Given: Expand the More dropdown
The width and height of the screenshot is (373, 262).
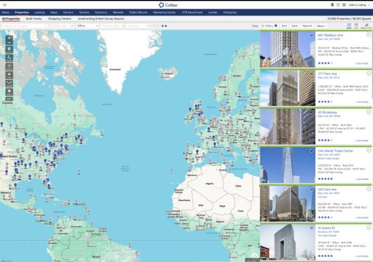Looking at the screenshot, I should click(x=321, y=26).
